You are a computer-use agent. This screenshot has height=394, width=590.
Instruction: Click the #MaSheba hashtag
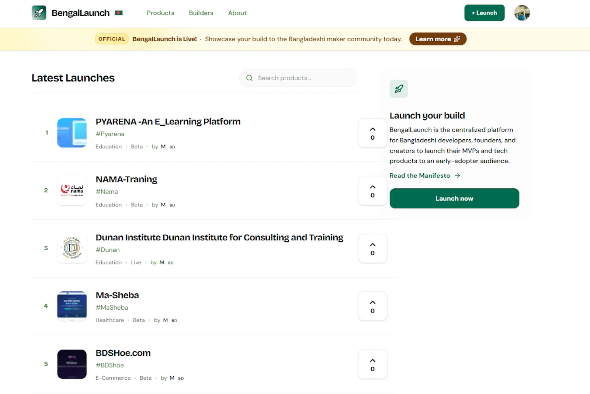(x=112, y=308)
